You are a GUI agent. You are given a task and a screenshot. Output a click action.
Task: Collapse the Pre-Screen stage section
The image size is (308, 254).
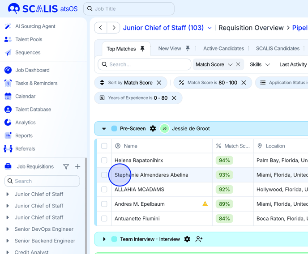point(104,129)
